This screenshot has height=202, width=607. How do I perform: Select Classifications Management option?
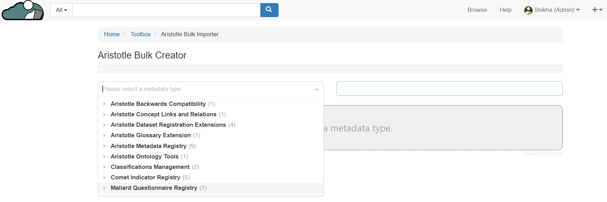pos(150,167)
